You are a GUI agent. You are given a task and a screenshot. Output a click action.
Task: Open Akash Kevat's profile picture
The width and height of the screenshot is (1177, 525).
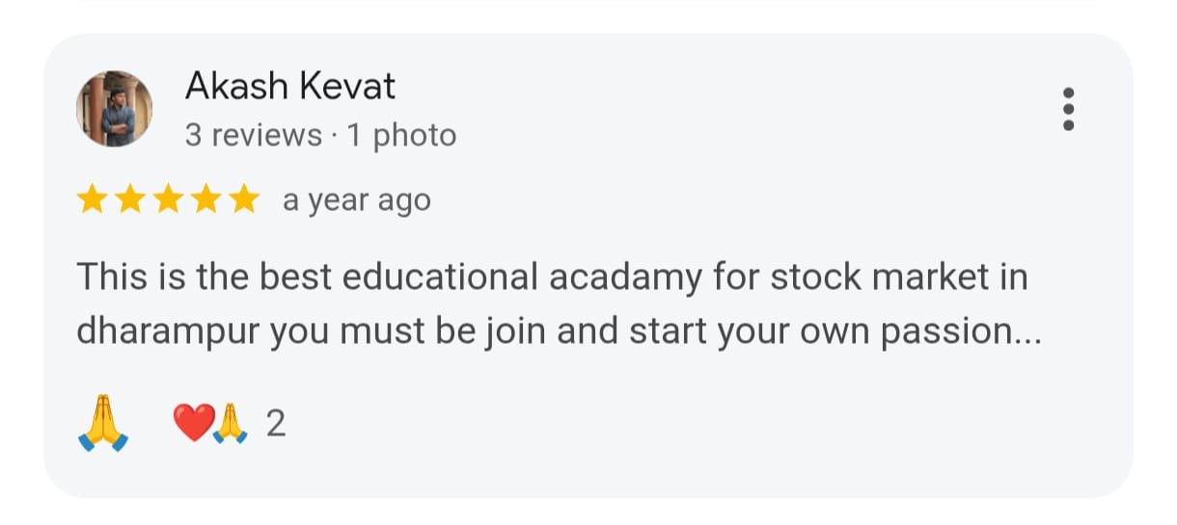pos(114,109)
